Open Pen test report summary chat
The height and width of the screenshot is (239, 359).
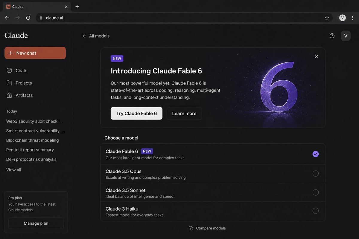pyautogui.click(x=30, y=150)
